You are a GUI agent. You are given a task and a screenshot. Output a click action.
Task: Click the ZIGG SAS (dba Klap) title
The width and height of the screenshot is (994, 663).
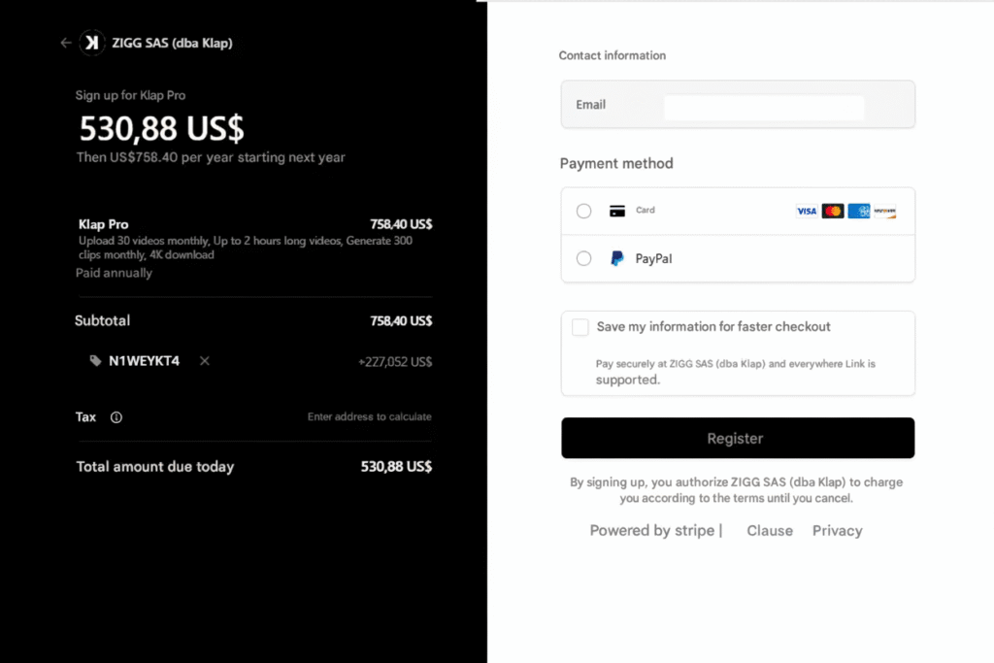click(172, 43)
